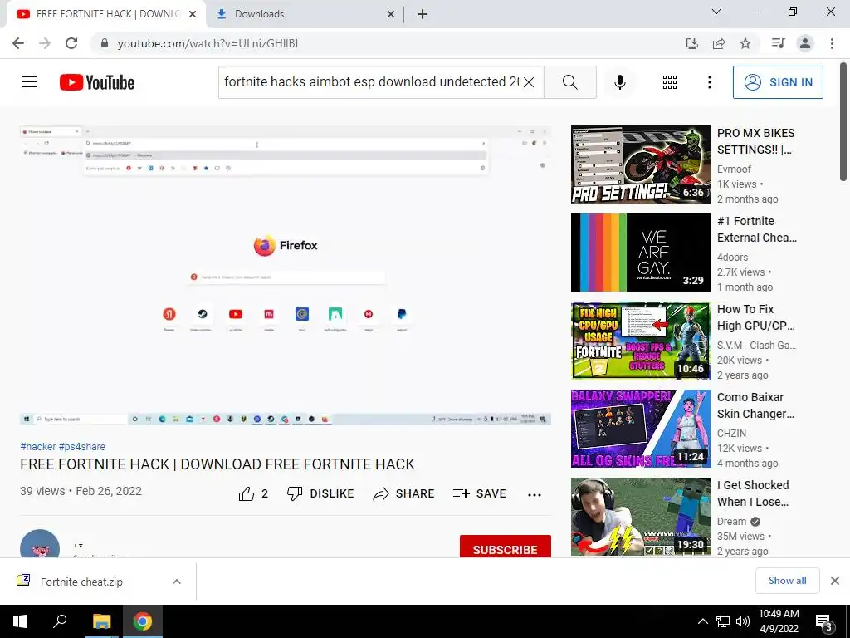Open the taskbar clock and date
The width and height of the screenshot is (850, 638).
click(779, 621)
